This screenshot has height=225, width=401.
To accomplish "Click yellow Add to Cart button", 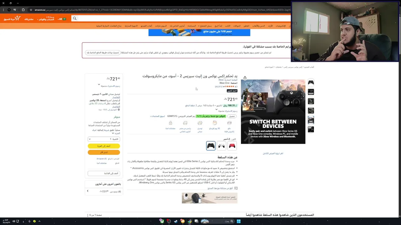I will point(104,146).
